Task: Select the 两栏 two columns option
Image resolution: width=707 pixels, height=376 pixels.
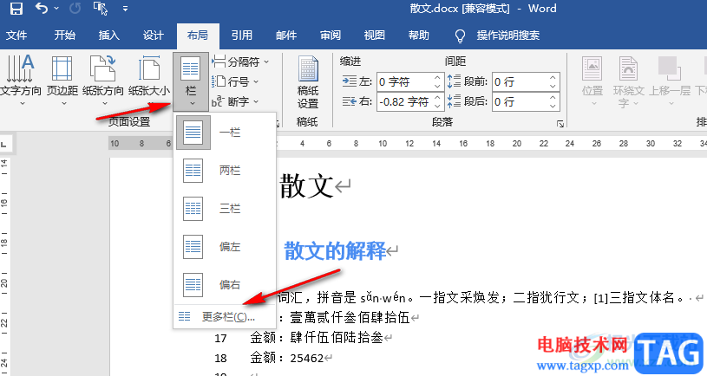Action: click(x=225, y=171)
